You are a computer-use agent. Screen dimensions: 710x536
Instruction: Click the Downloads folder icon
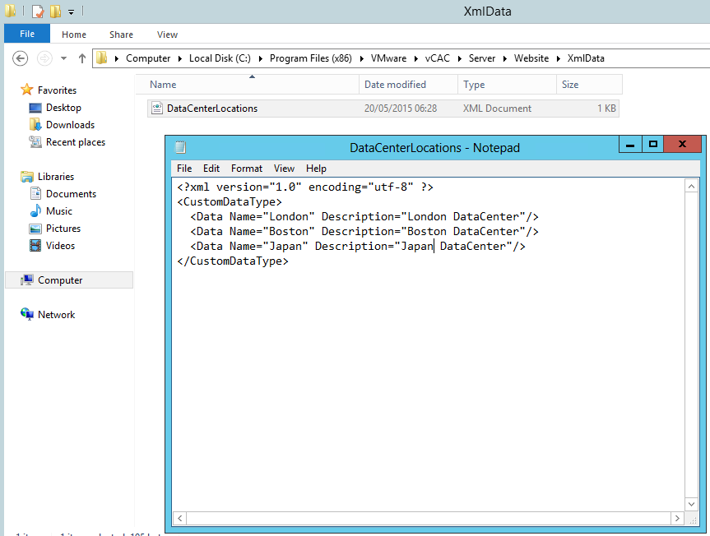coord(35,124)
